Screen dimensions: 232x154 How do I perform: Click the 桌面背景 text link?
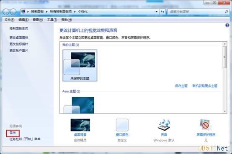tap(80, 135)
